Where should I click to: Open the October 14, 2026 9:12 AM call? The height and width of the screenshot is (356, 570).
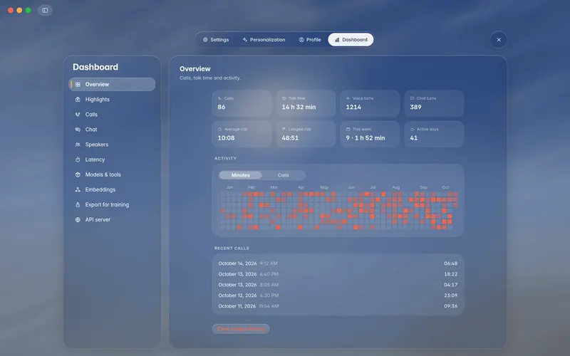coord(338,263)
